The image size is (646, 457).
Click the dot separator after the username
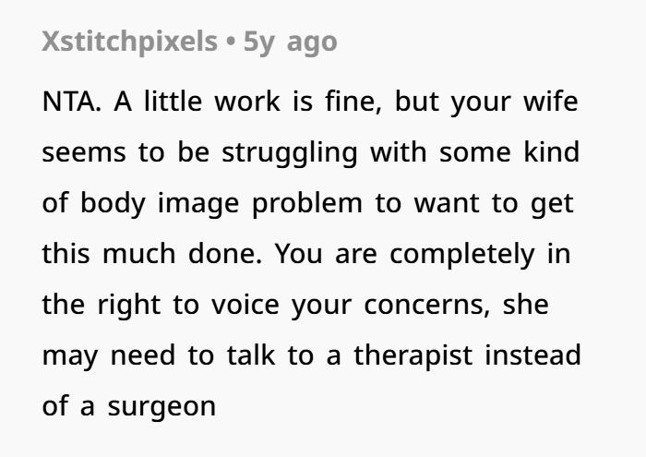(231, 42)
